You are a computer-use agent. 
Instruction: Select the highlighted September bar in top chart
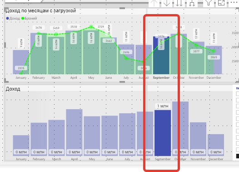(161, 55)
